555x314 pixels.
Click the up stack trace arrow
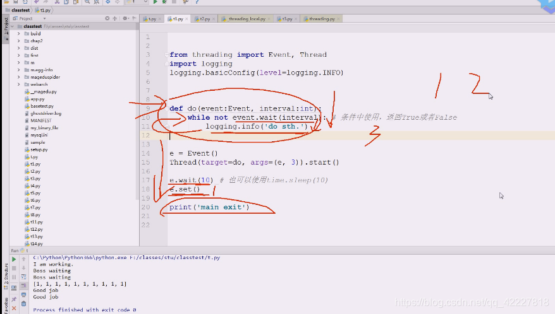coord(23,259)
